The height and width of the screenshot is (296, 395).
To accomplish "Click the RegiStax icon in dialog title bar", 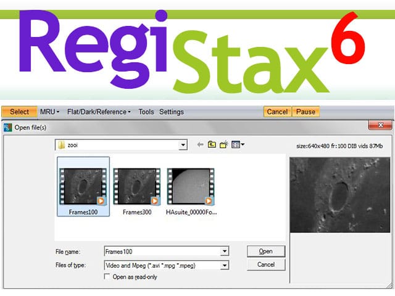I will pos(8,128).
